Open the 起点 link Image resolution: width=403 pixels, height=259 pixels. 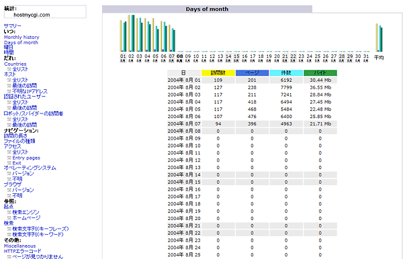tap(9, 207)
